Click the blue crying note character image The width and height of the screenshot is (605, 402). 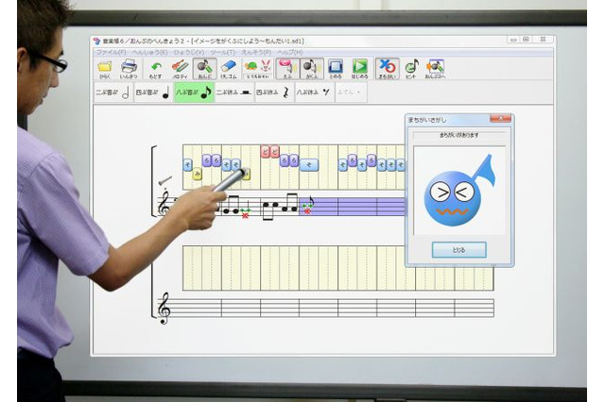tap(459, 191)
